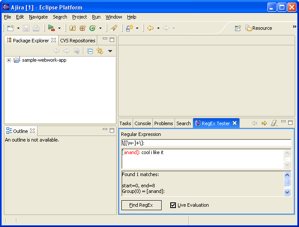Viewport: 299px width, 227px height.
Task: Click the New wizard toolbar icon
Action: (x=10, y=28)
